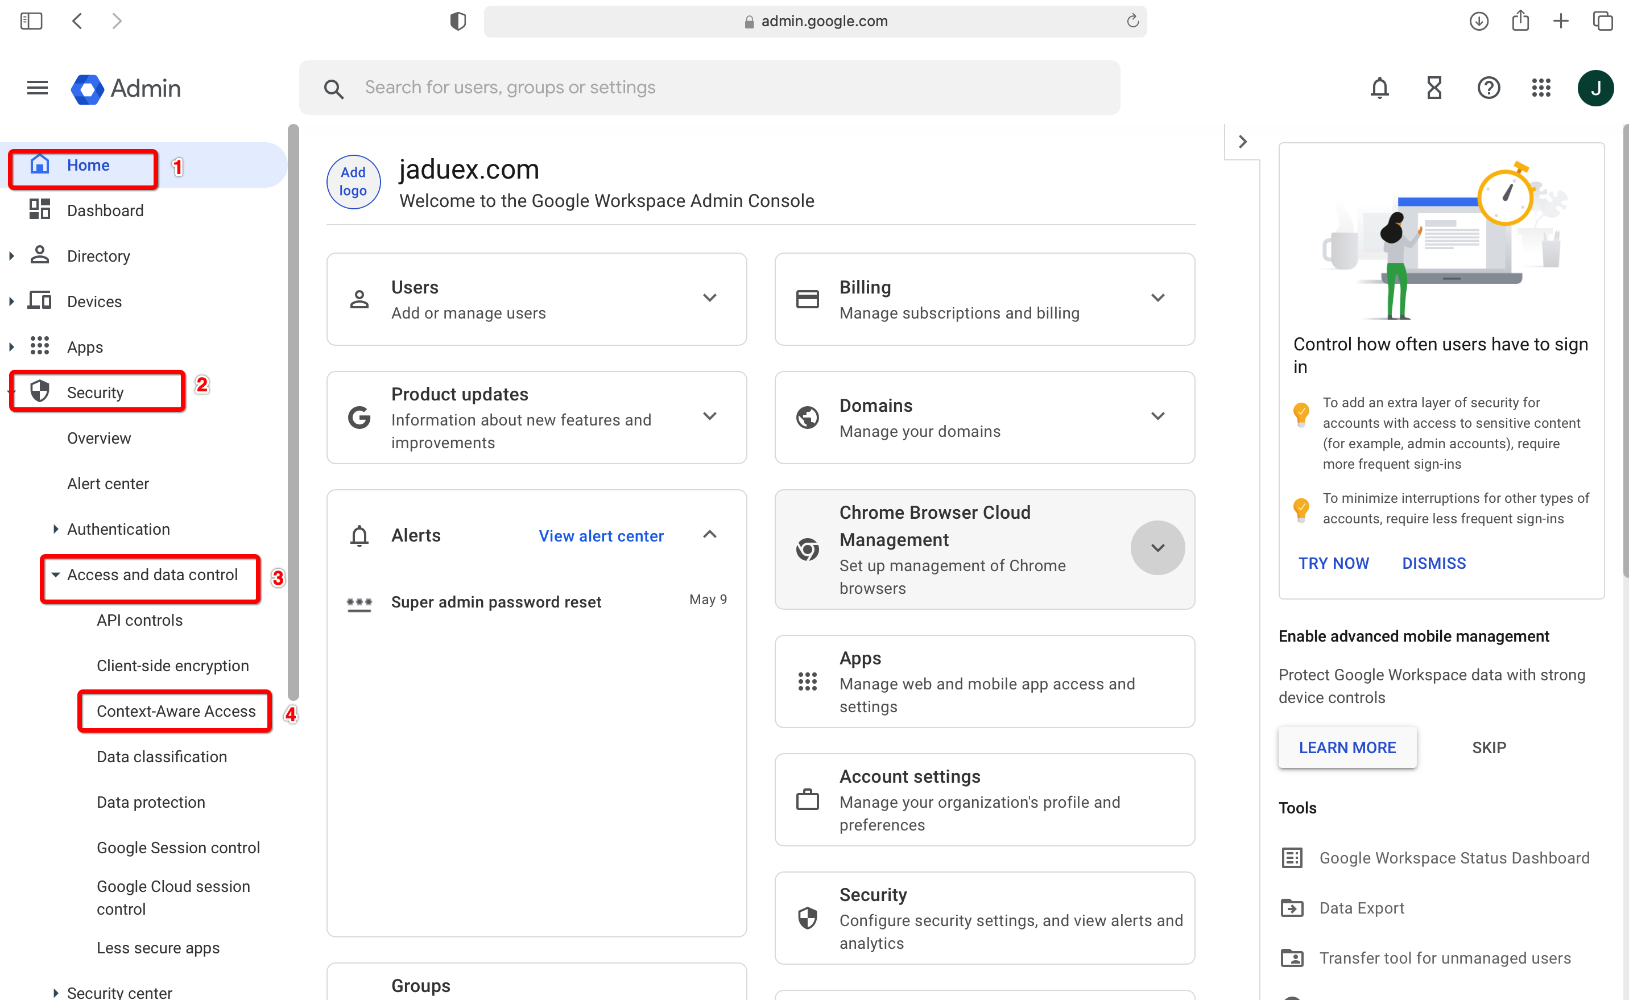Open Alert center in sidebar

108,484
